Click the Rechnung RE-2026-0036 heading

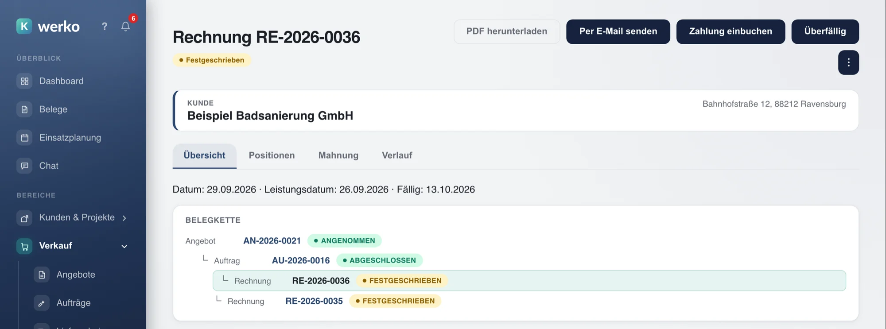(x=266, y=37)
